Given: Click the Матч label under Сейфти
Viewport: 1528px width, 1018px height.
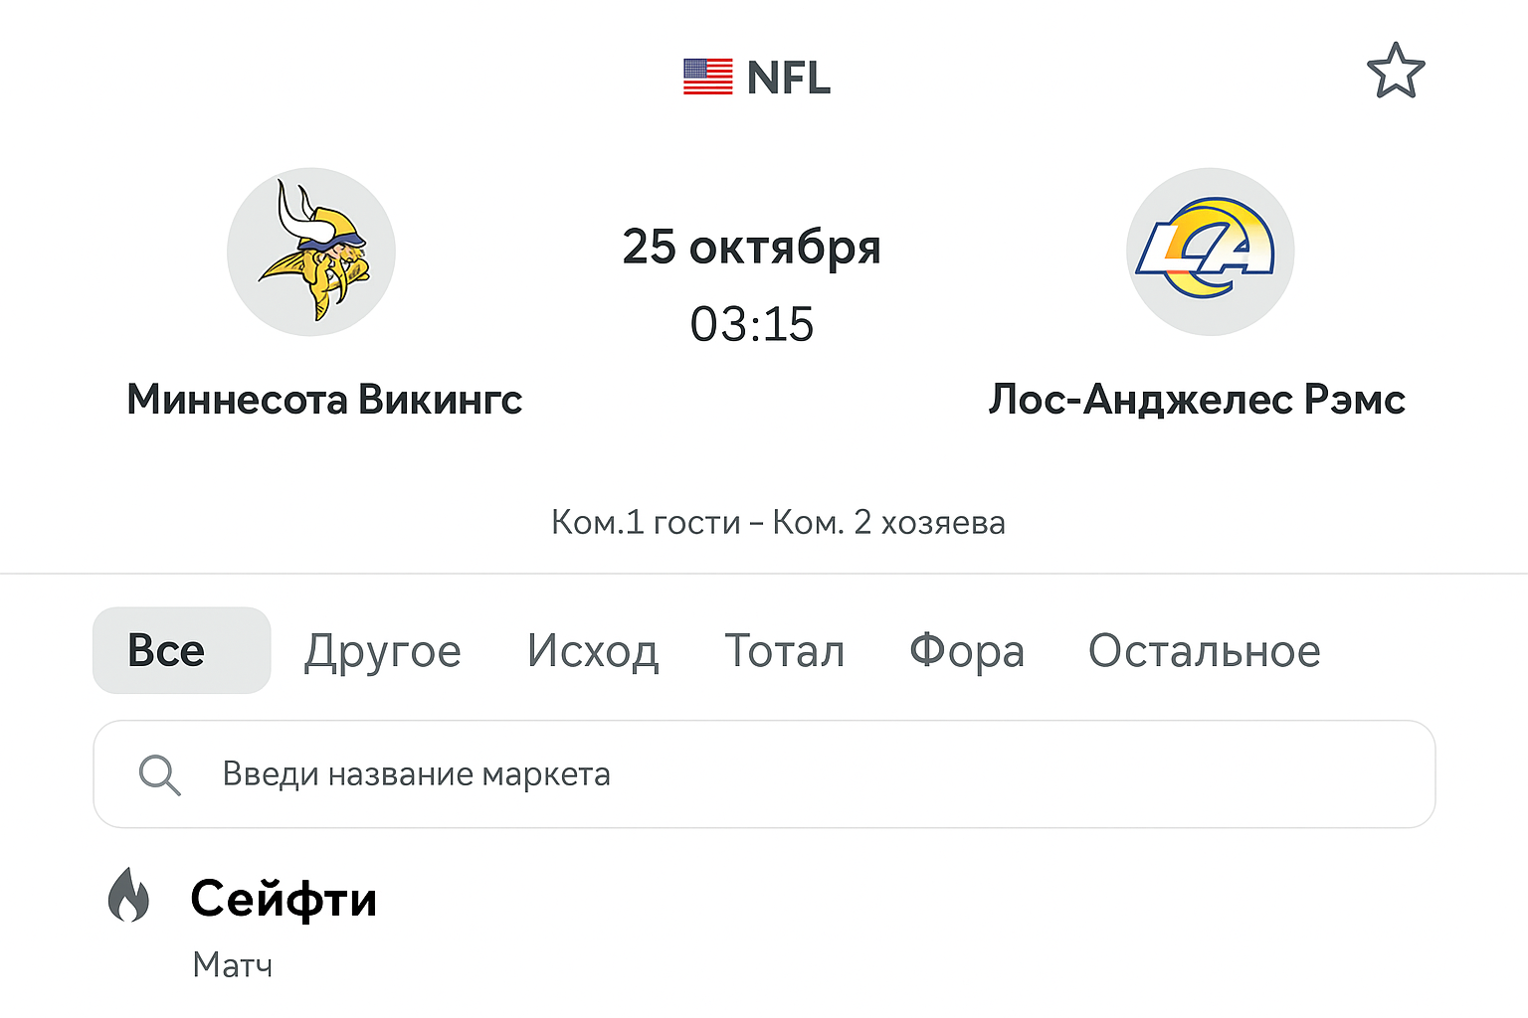Looking at the screenshot, I should 233,964.
